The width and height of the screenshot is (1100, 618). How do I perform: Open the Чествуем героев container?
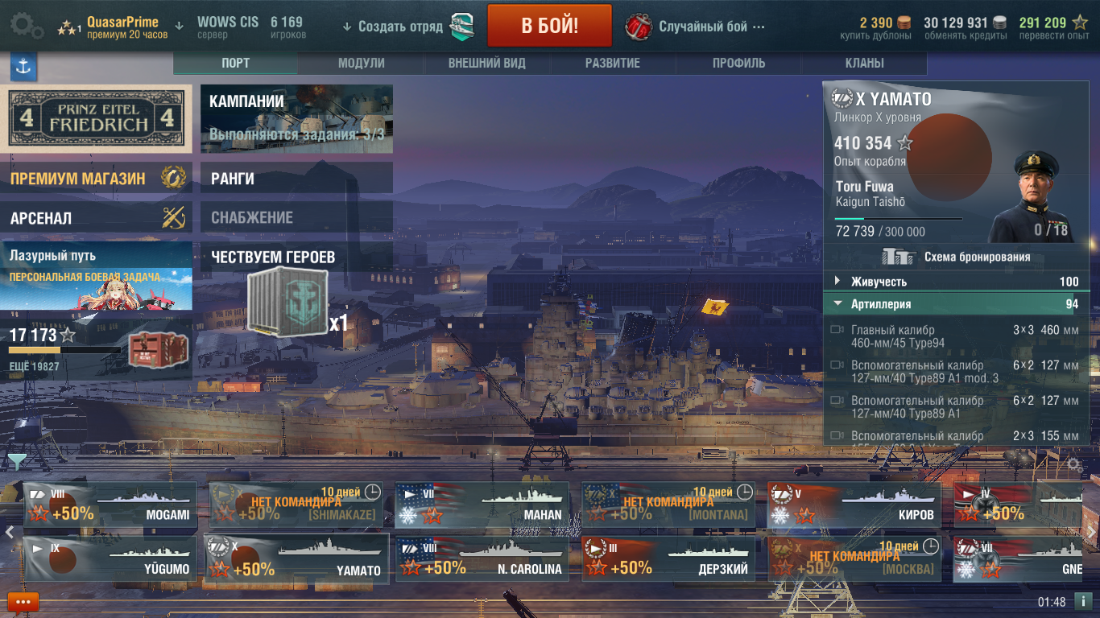click(x=289, y=301)
